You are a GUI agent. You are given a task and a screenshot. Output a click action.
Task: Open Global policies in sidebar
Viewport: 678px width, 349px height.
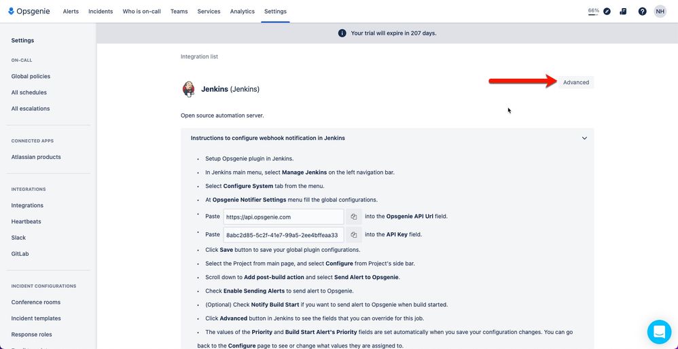click(x=31, y=77)
